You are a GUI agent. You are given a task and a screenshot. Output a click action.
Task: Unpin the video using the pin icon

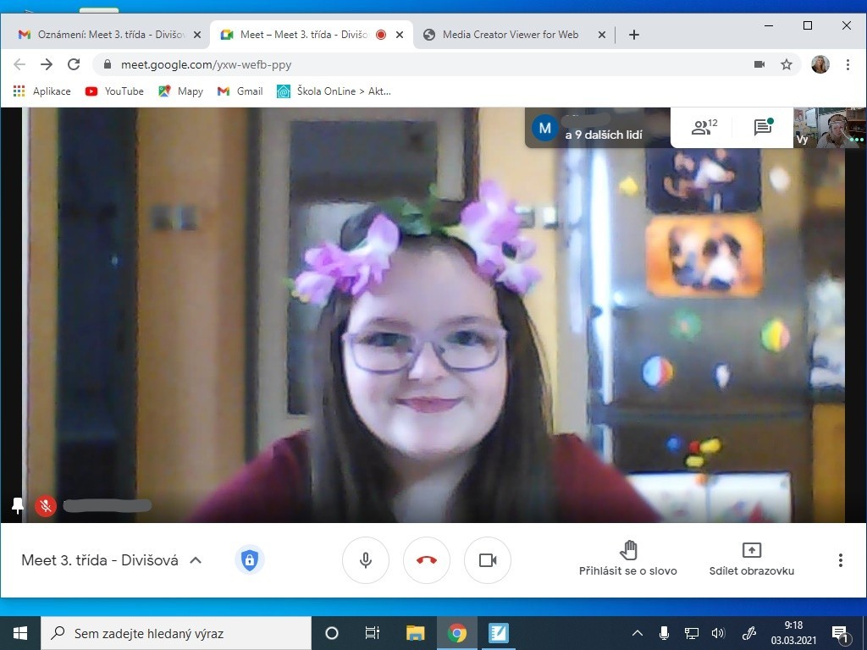click(17, 505)
